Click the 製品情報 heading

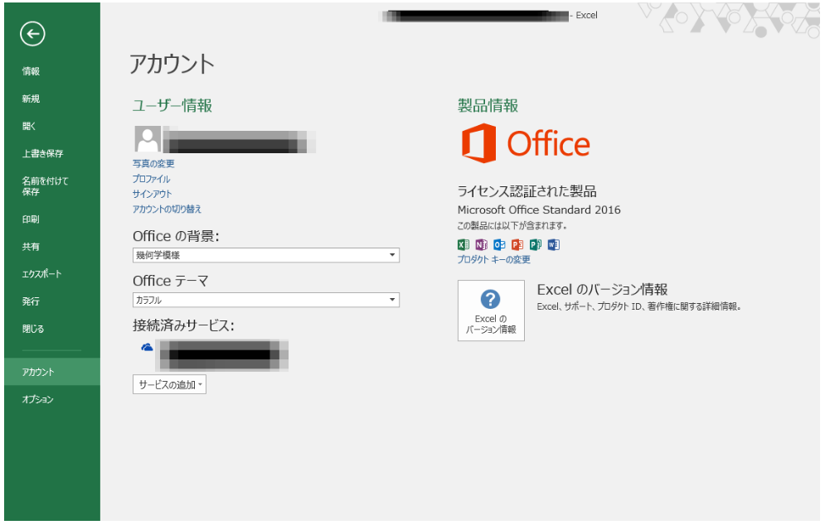(488, 106)
